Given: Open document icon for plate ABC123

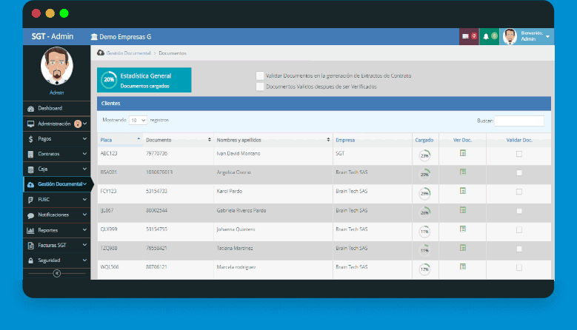Looking at the screenshot, I should [x=462, y=153].
